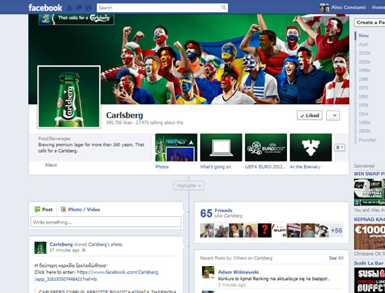Viewport: 385px width, 293px height.
Task: Open messages icon in top bar
Action: coord(79,8)
